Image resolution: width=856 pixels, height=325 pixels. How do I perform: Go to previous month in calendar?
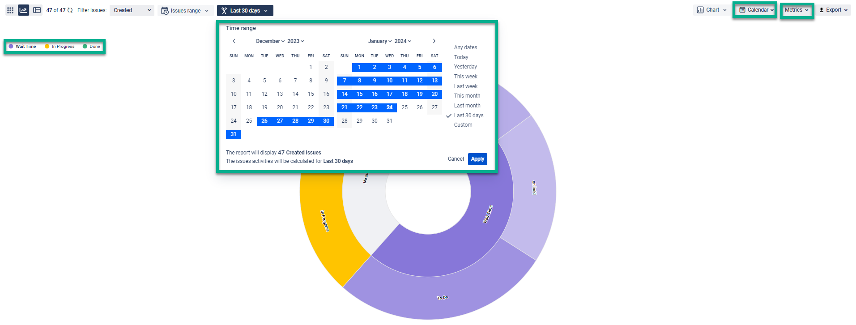[234, 41]
